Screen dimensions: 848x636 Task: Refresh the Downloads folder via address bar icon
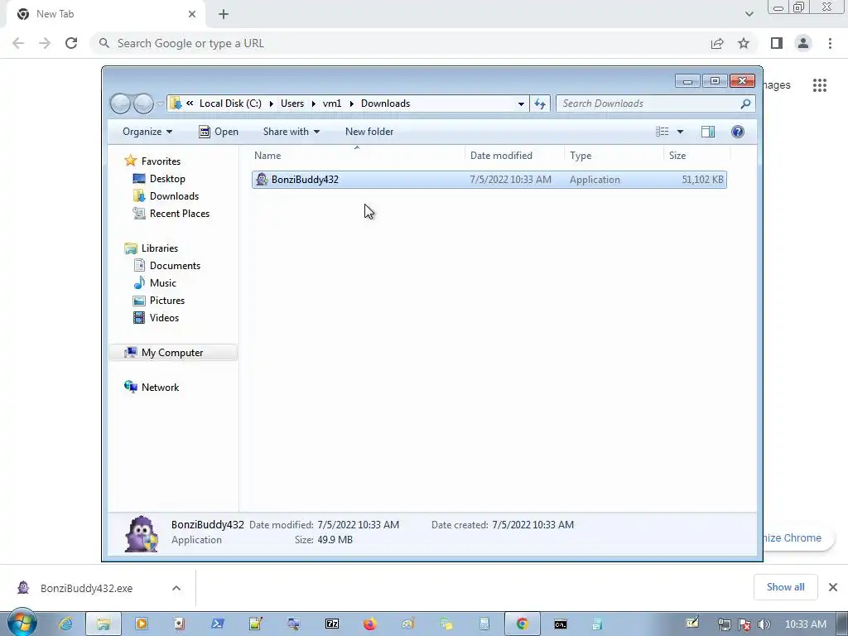tap(540, 104)
